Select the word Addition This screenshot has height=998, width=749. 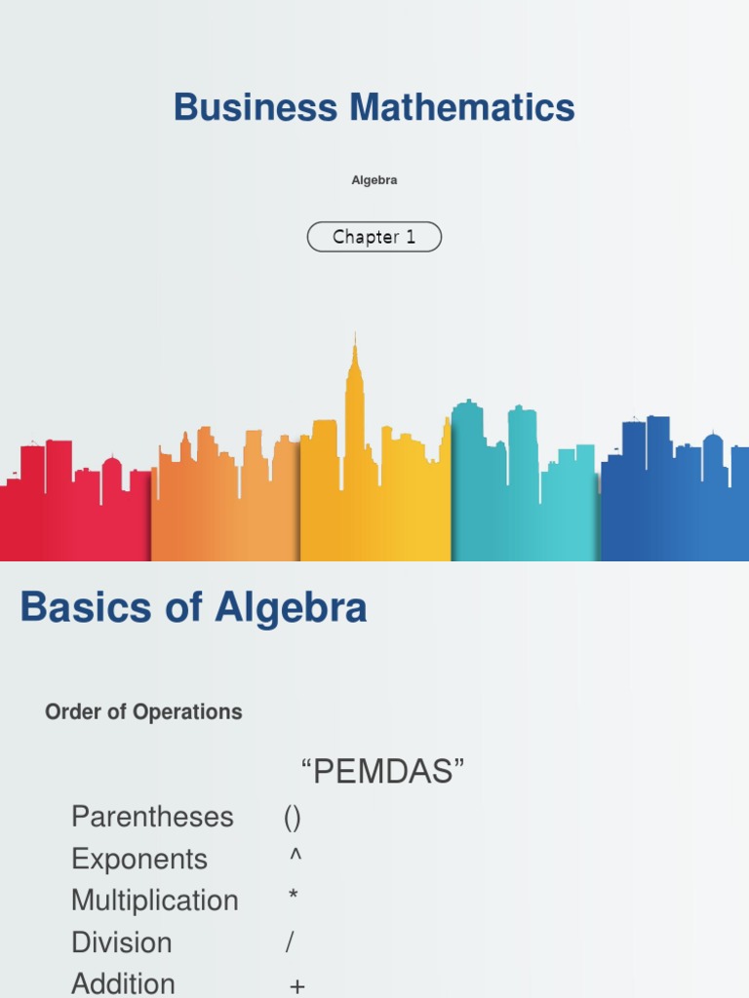click(124, 983)
